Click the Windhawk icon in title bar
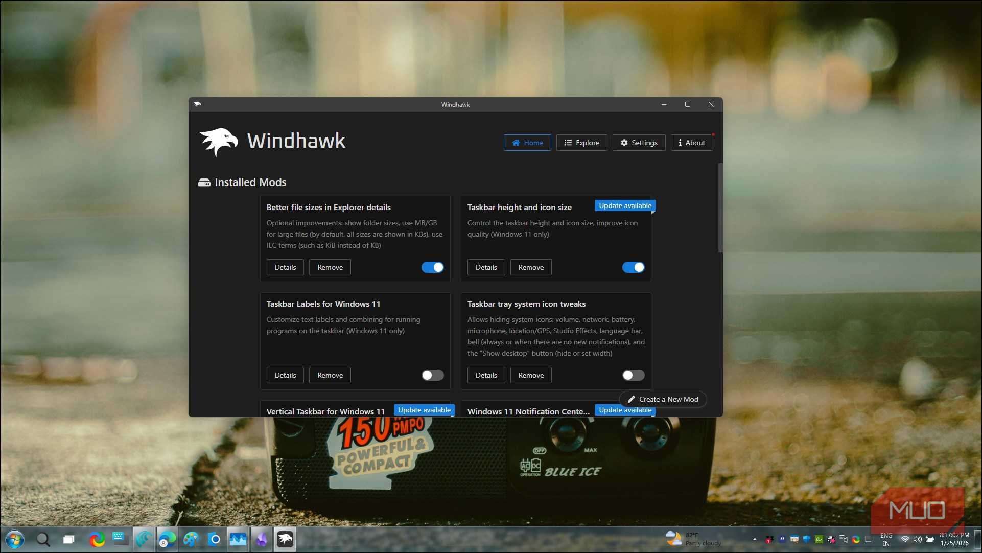Image resolution: width=982 pixels, height=553 pixels. 197,104
